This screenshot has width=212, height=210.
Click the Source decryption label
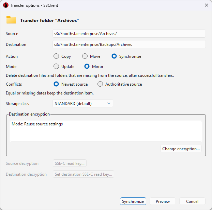coord(22,163)
